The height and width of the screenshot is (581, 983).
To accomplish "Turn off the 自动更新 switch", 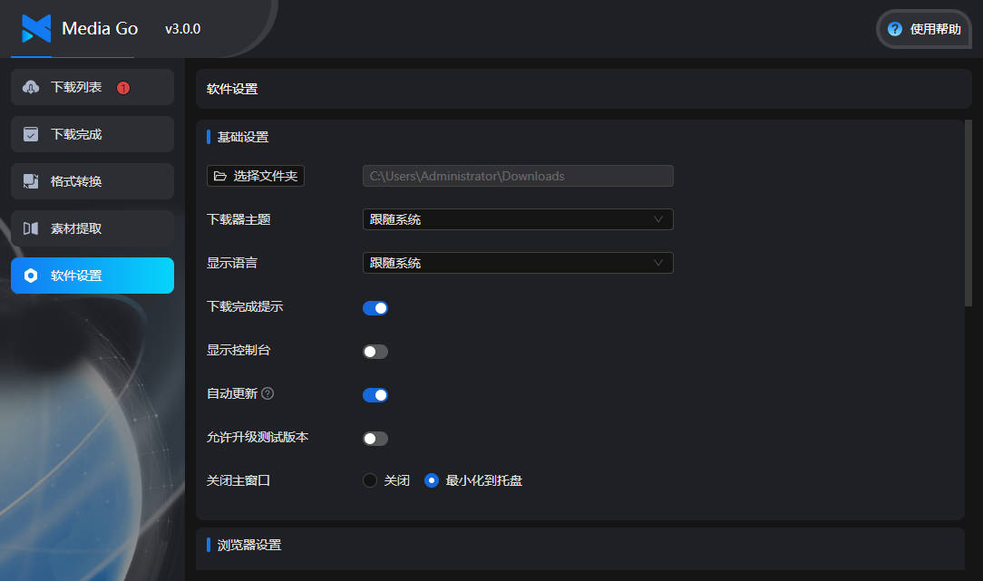I will (375, 395).
